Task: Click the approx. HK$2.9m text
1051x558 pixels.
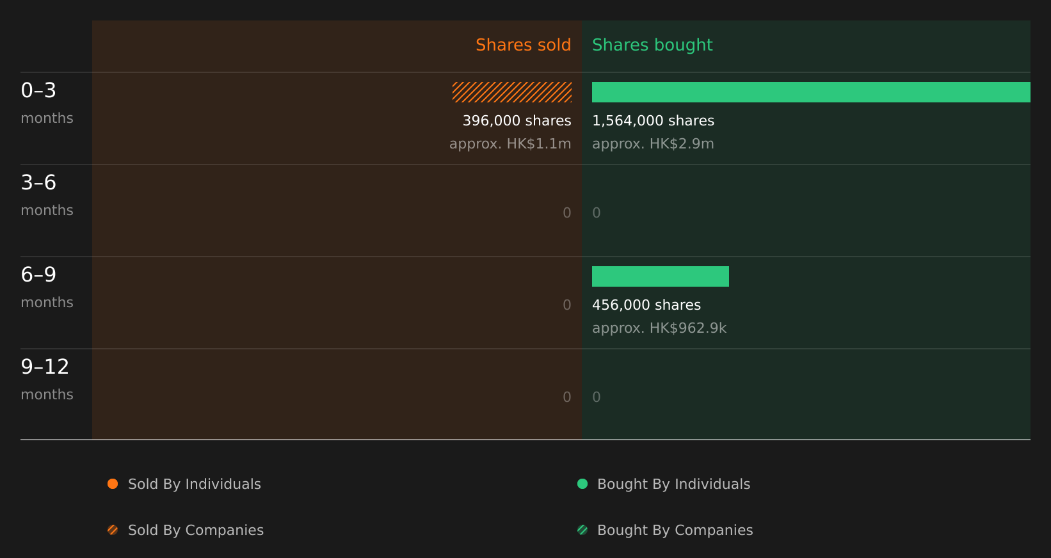Action: (653, 143)
